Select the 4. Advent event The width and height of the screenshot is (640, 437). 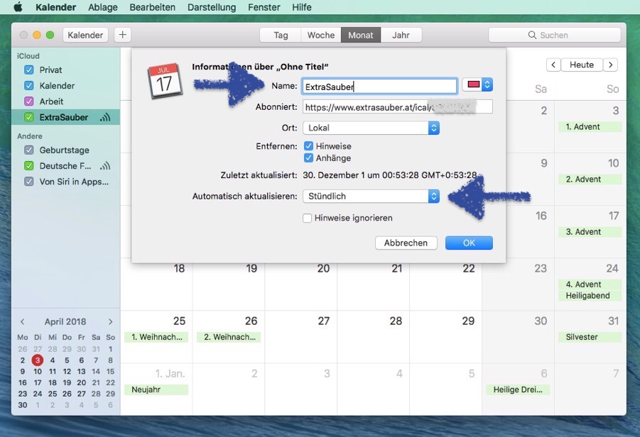590,284
